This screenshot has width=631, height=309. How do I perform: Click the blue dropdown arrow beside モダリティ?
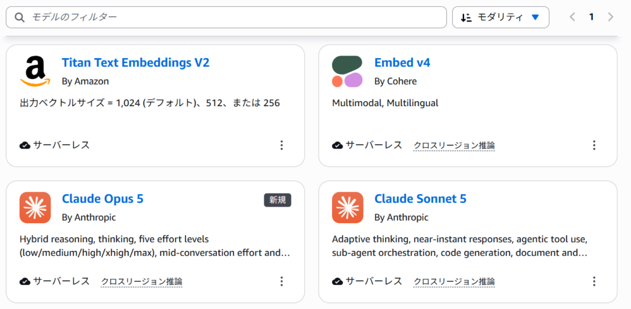[x=535, y=17]
